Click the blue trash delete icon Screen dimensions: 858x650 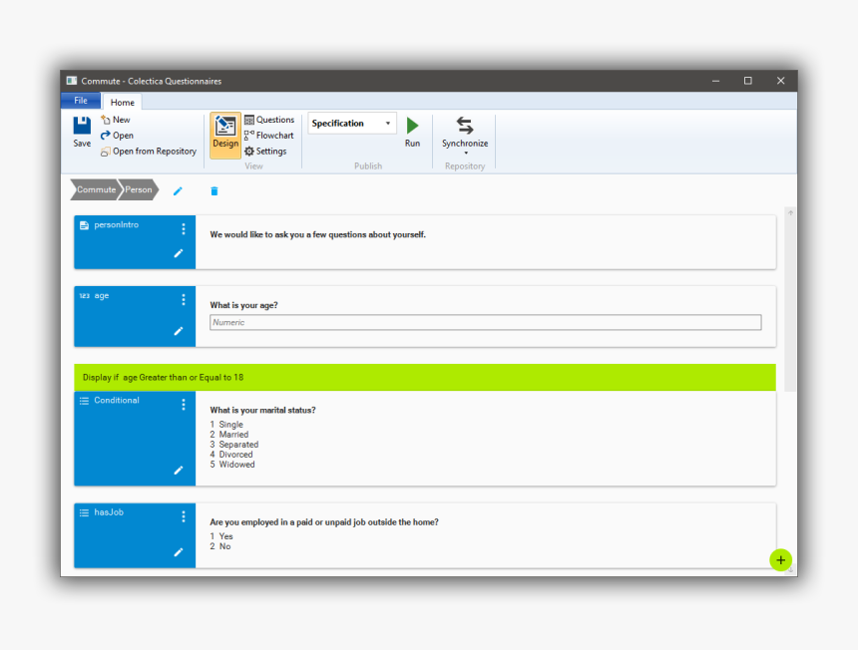pos(214,190)
